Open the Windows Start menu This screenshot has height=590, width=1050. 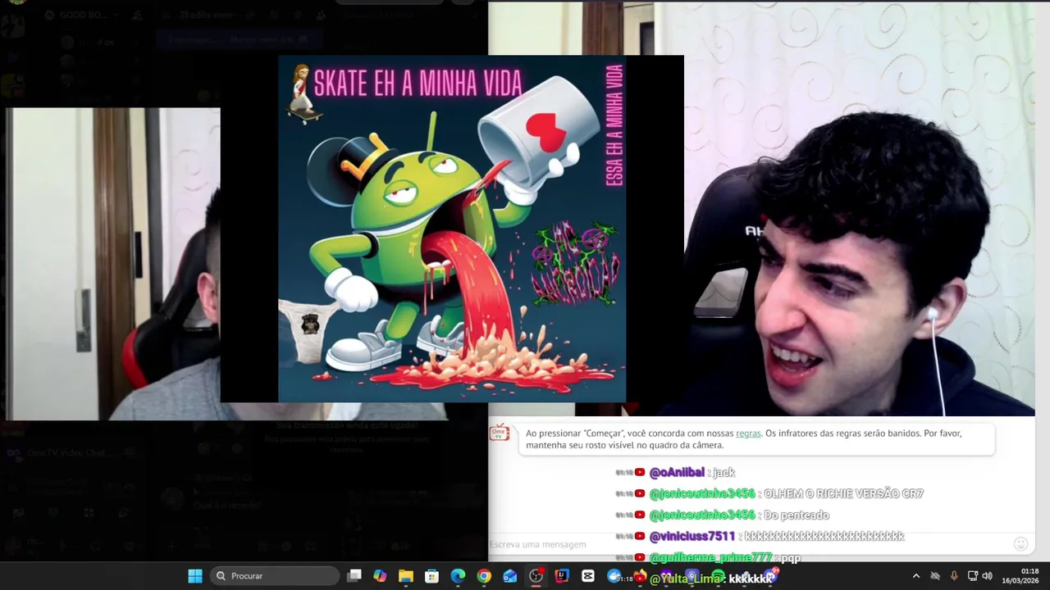[195, 576]
